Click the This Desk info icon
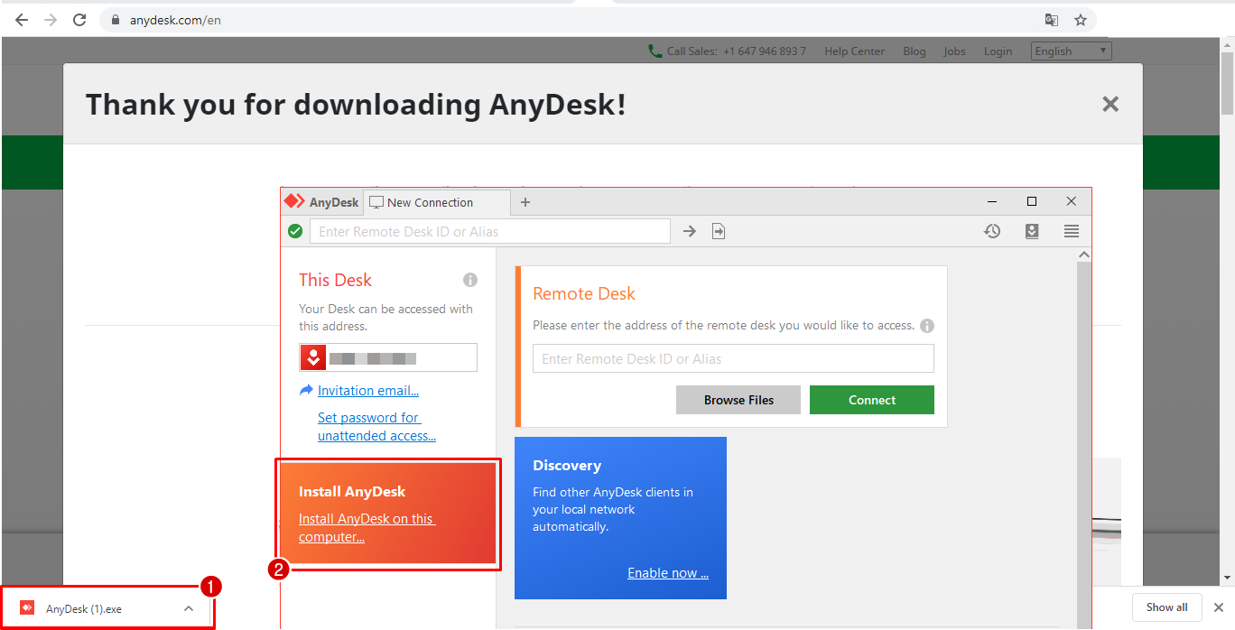The width and height of the screenshot is (1235, 630). coord(470,280)
